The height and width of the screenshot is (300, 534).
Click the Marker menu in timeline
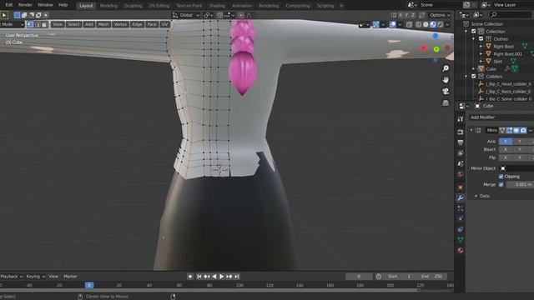(x=70, y=277)
